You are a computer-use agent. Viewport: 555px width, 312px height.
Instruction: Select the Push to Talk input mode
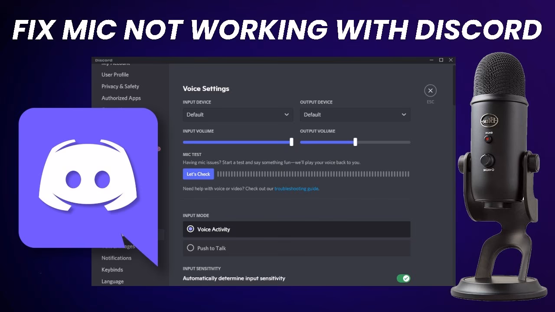(x=297, y=248)
